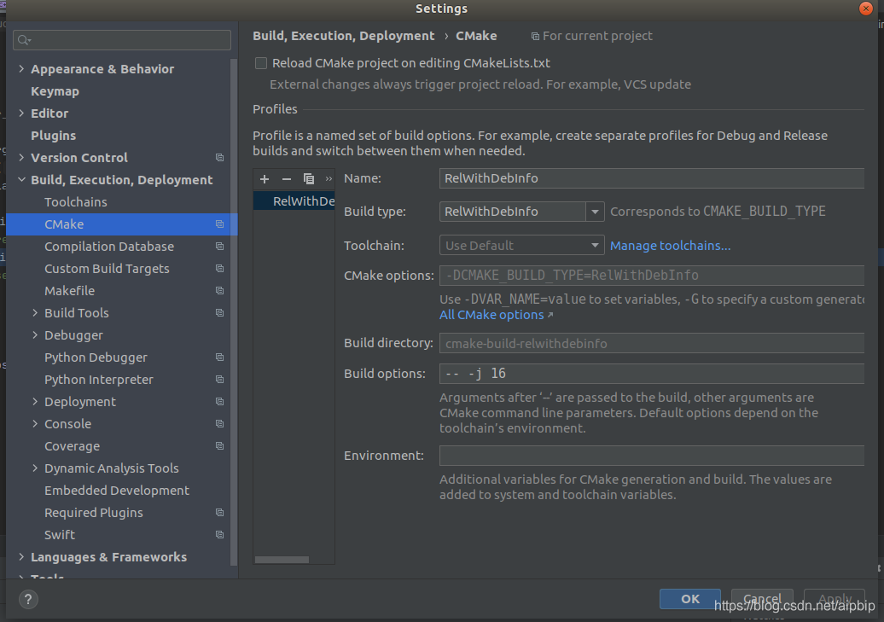Click the Environment field
The image size is (884, 622).
pos(651,456)
